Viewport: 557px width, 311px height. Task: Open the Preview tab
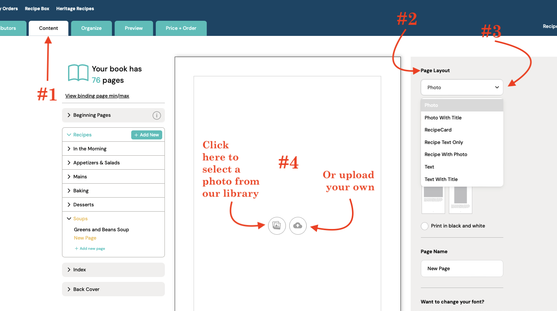[133, 28]
